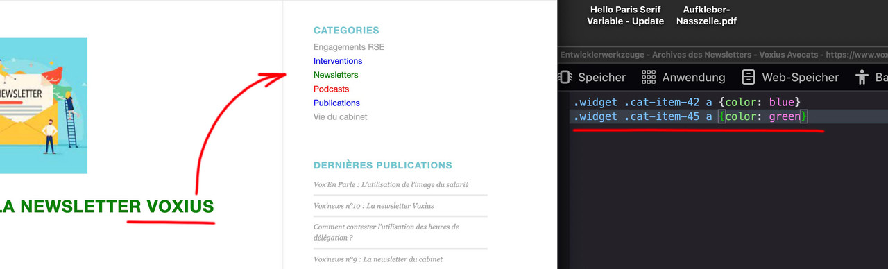Select Aufkleber-Nasszelle.pdf desktop file
This screenshot has height=269, width=888.
click(706, 15)
